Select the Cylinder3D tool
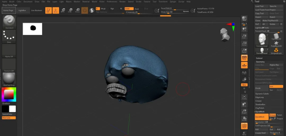 [276, 37]
